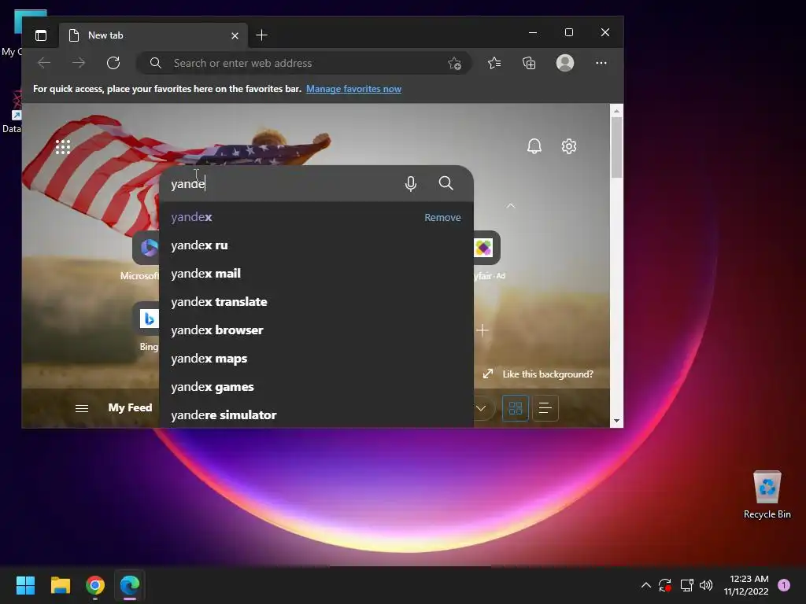The image size is (806, 604).
Task: Click Microsoft Edge taskbar icon
Action: pos(130,585)
